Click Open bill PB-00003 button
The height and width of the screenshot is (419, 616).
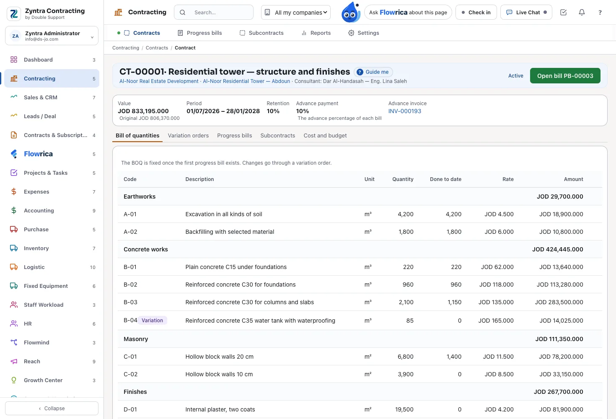pyautogui.click(x=565, y=76)
